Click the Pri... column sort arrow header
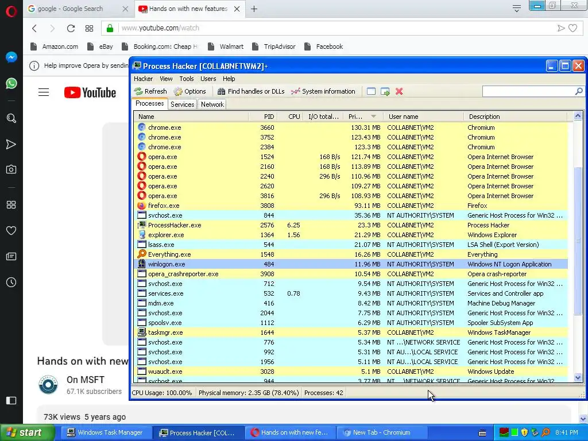The width and height of the screenshot is (588, 441). (363, 117)
